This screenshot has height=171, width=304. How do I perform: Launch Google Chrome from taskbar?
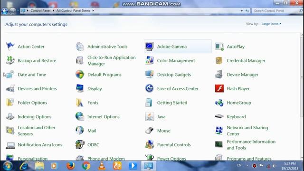(86, 166)
